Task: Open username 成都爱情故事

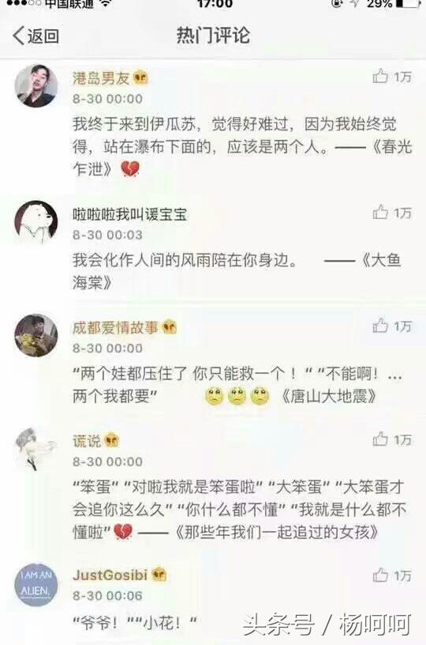Action: point(115,328)
